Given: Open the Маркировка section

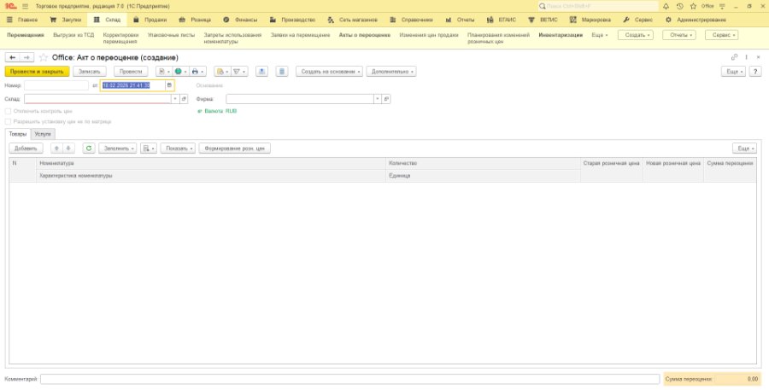Looking at the screenshot, I should coord(590,20).
